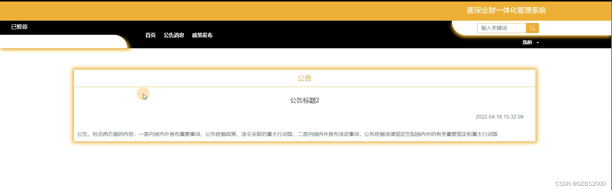612x190 pixels.
Task: Expand the 我的 dropdown menu
Action: coord(531,43)
